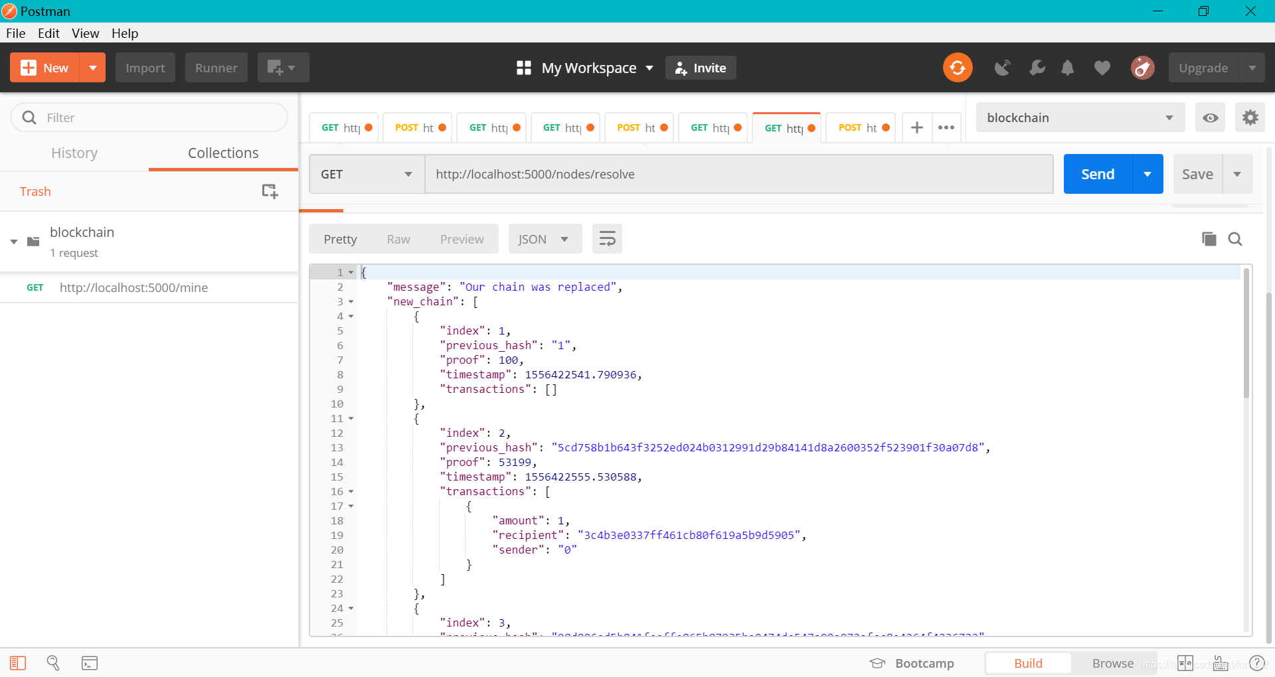Click the workspace grid icon

click(523, 68)
